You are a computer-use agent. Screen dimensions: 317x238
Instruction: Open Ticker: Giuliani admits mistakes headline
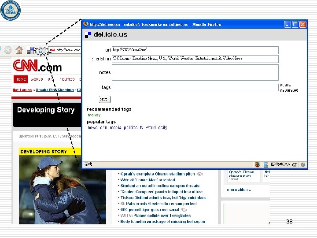pos(163,198)
